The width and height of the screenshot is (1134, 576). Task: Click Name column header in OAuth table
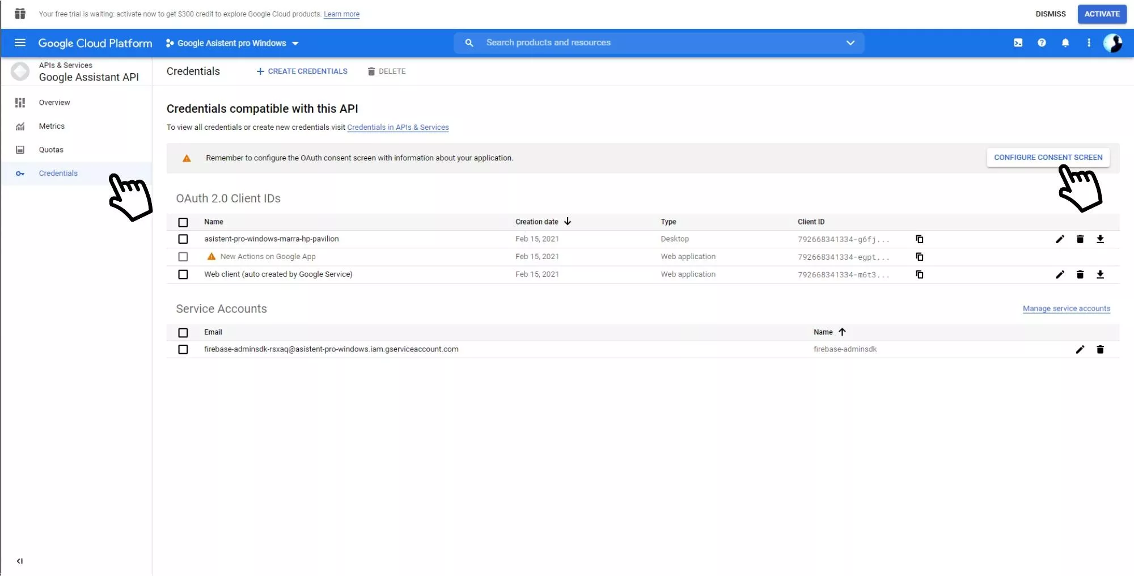tap(214, 222)
